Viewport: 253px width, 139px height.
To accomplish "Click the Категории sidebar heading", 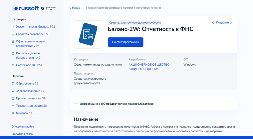I will [x=19, y=19].
